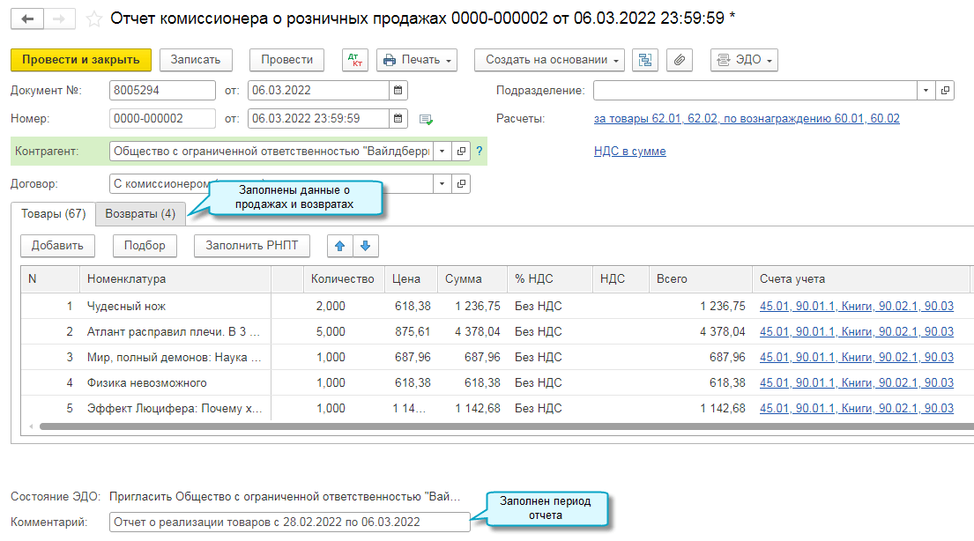This screenshot has height=541, width=974.
Task: Open the ЭДО dropdown menu
Action: (744, 60)
